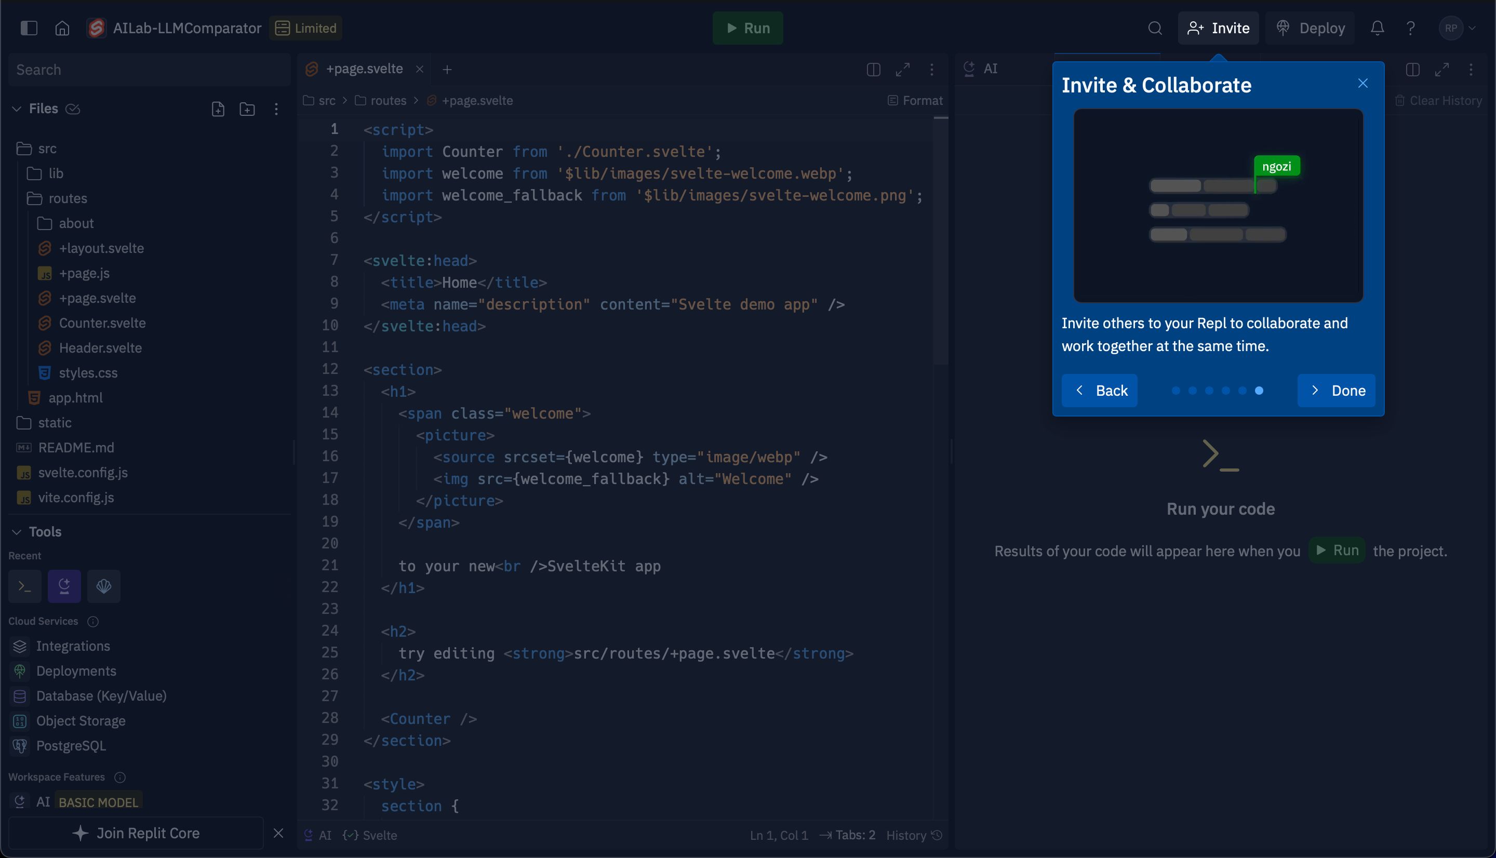Close the +page.svelte tab
Image resolution: width=1496 pixels, height=858 pixels.
(x=420, y=69)
